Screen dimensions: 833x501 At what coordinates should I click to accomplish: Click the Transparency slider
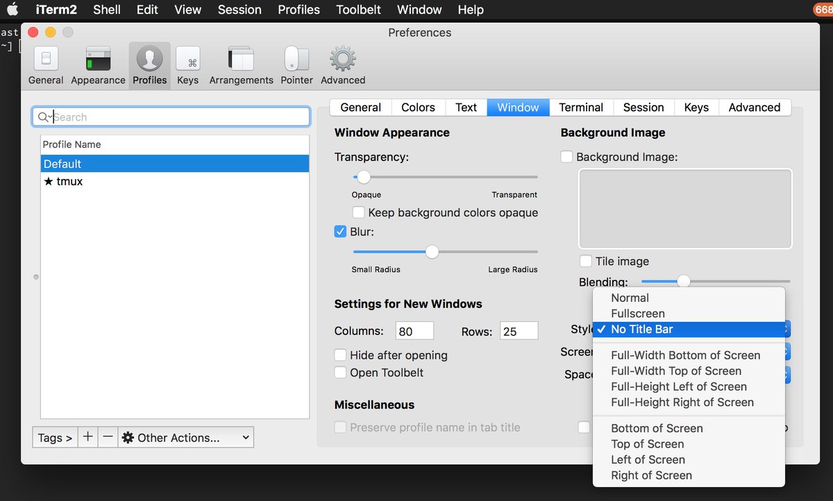click(445, 177)
